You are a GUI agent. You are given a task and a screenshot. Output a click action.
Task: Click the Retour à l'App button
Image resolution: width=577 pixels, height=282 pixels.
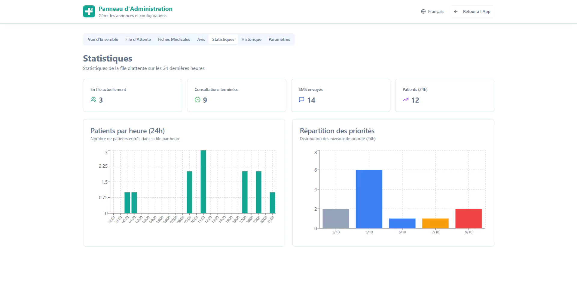(472, 11)
